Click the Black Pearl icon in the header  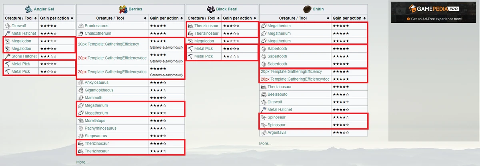(211, 9)
